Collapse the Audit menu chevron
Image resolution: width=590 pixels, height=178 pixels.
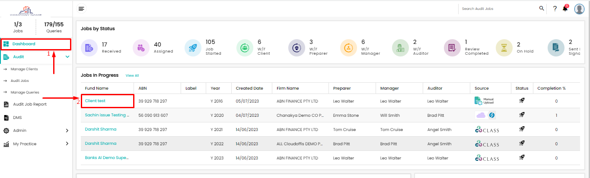point(67,57)
